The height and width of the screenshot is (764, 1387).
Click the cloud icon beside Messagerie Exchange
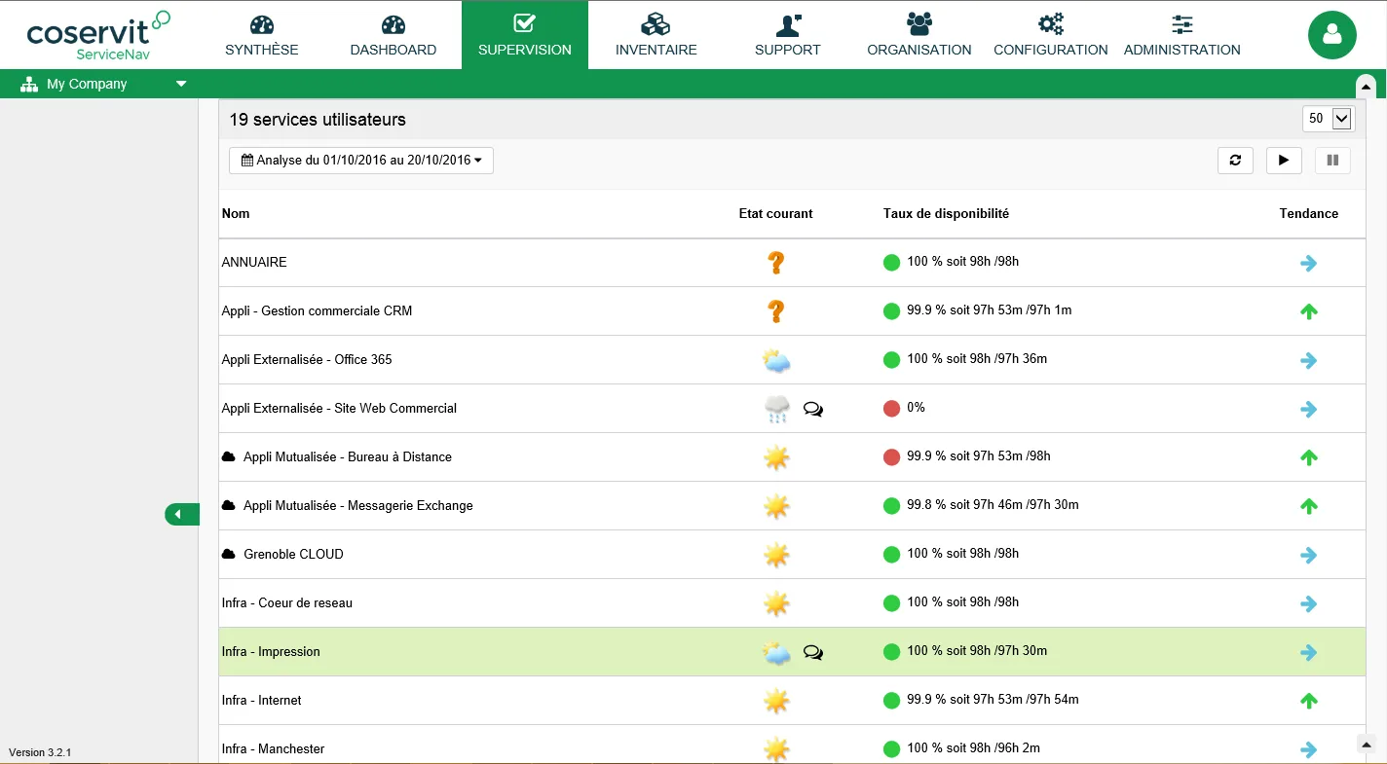pos(229,505)
